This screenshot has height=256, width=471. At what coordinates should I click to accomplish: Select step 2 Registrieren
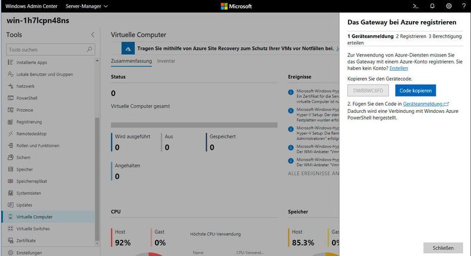[411, 36]
